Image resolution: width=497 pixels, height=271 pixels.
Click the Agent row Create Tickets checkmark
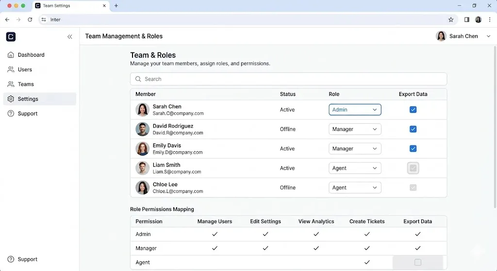pyautogui.click(x=367, y=262)
